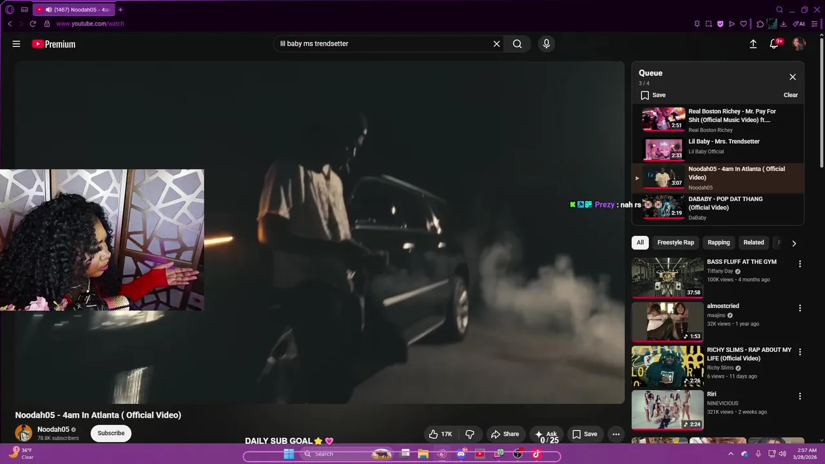Image resolution: width=825 pixels, height=464 pixels.
Task: Open RICHY SLIMS - RAP ABOUT MY LIFE title
Action: pos(749,354)
